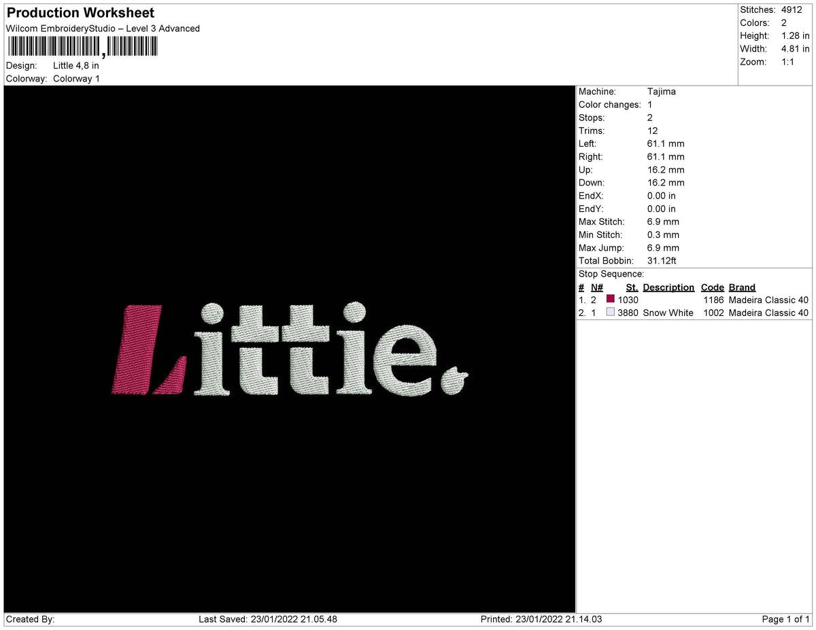Click the Page 1 of 1 indicator
This screenshot has width=816, height=630.
tap(786, 619)
